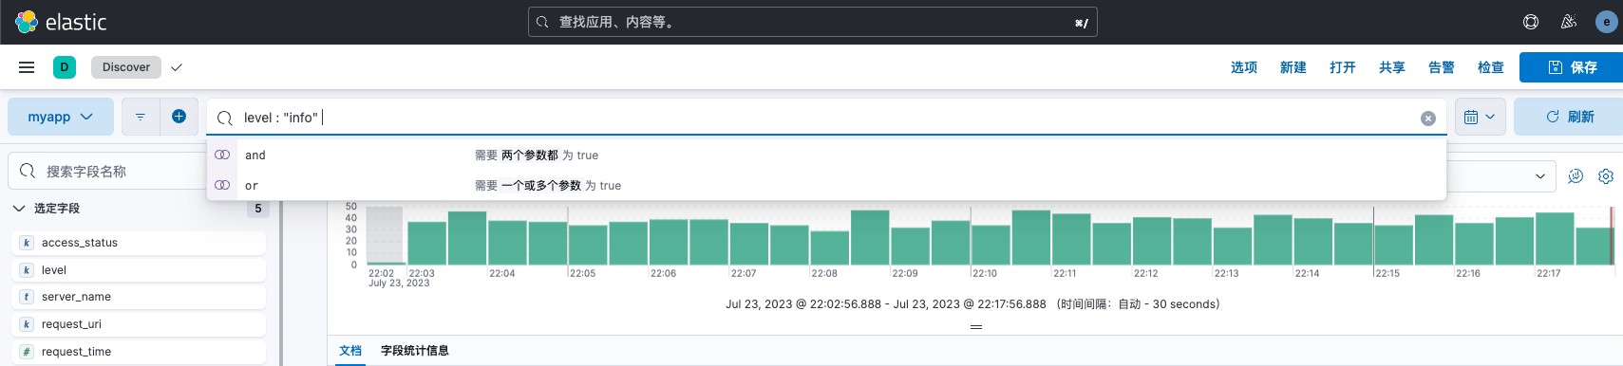
Task: Click the edit visualization icon
Action: 1576,176
